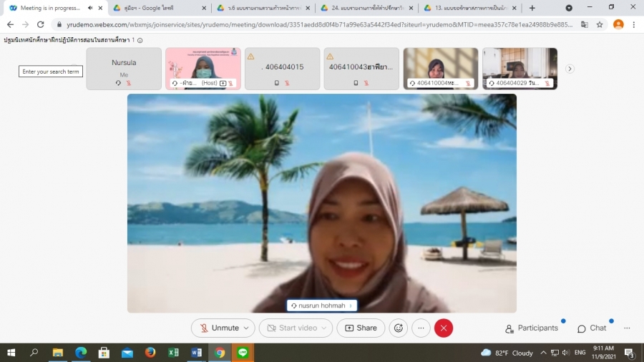Click the Share screen button
Viewport: 644px width, 362px height.
tap(361, 328)
